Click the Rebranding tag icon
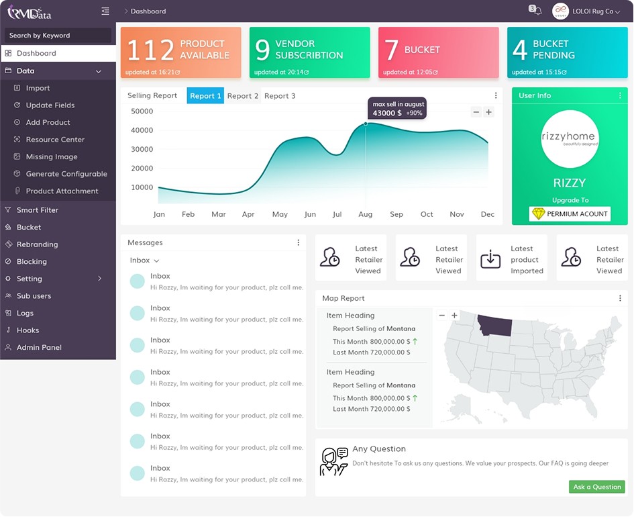This screenshot has width=634, height=517. point(9,244)
